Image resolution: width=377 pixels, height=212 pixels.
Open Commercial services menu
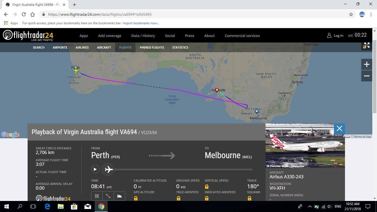[242, 36]
